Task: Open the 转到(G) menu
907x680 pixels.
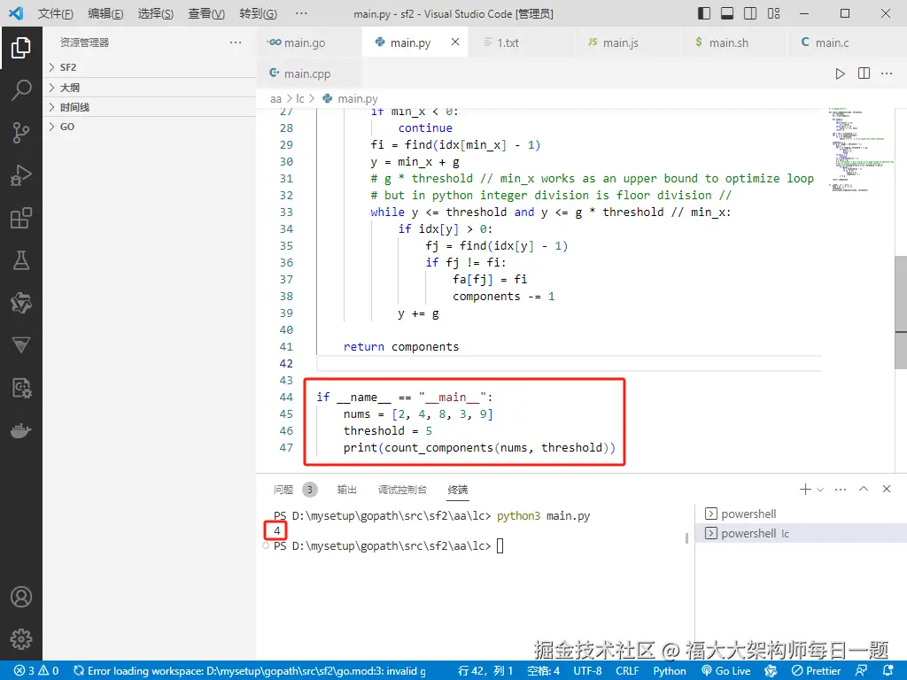Action: coord(258,13)
